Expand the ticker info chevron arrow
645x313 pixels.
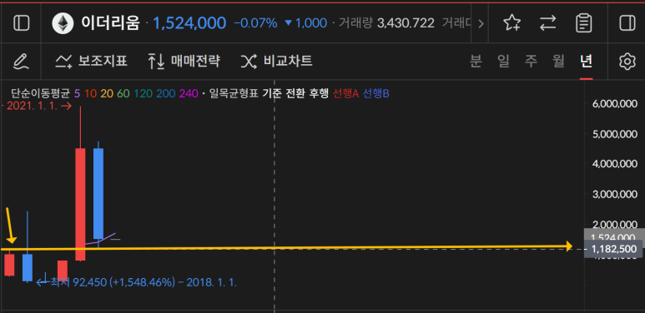point(480,23)
